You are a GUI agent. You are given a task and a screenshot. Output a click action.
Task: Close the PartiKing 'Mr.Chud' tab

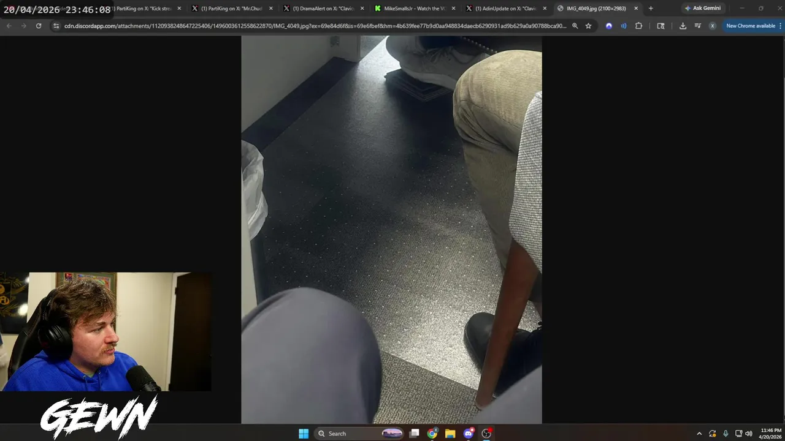270,9
